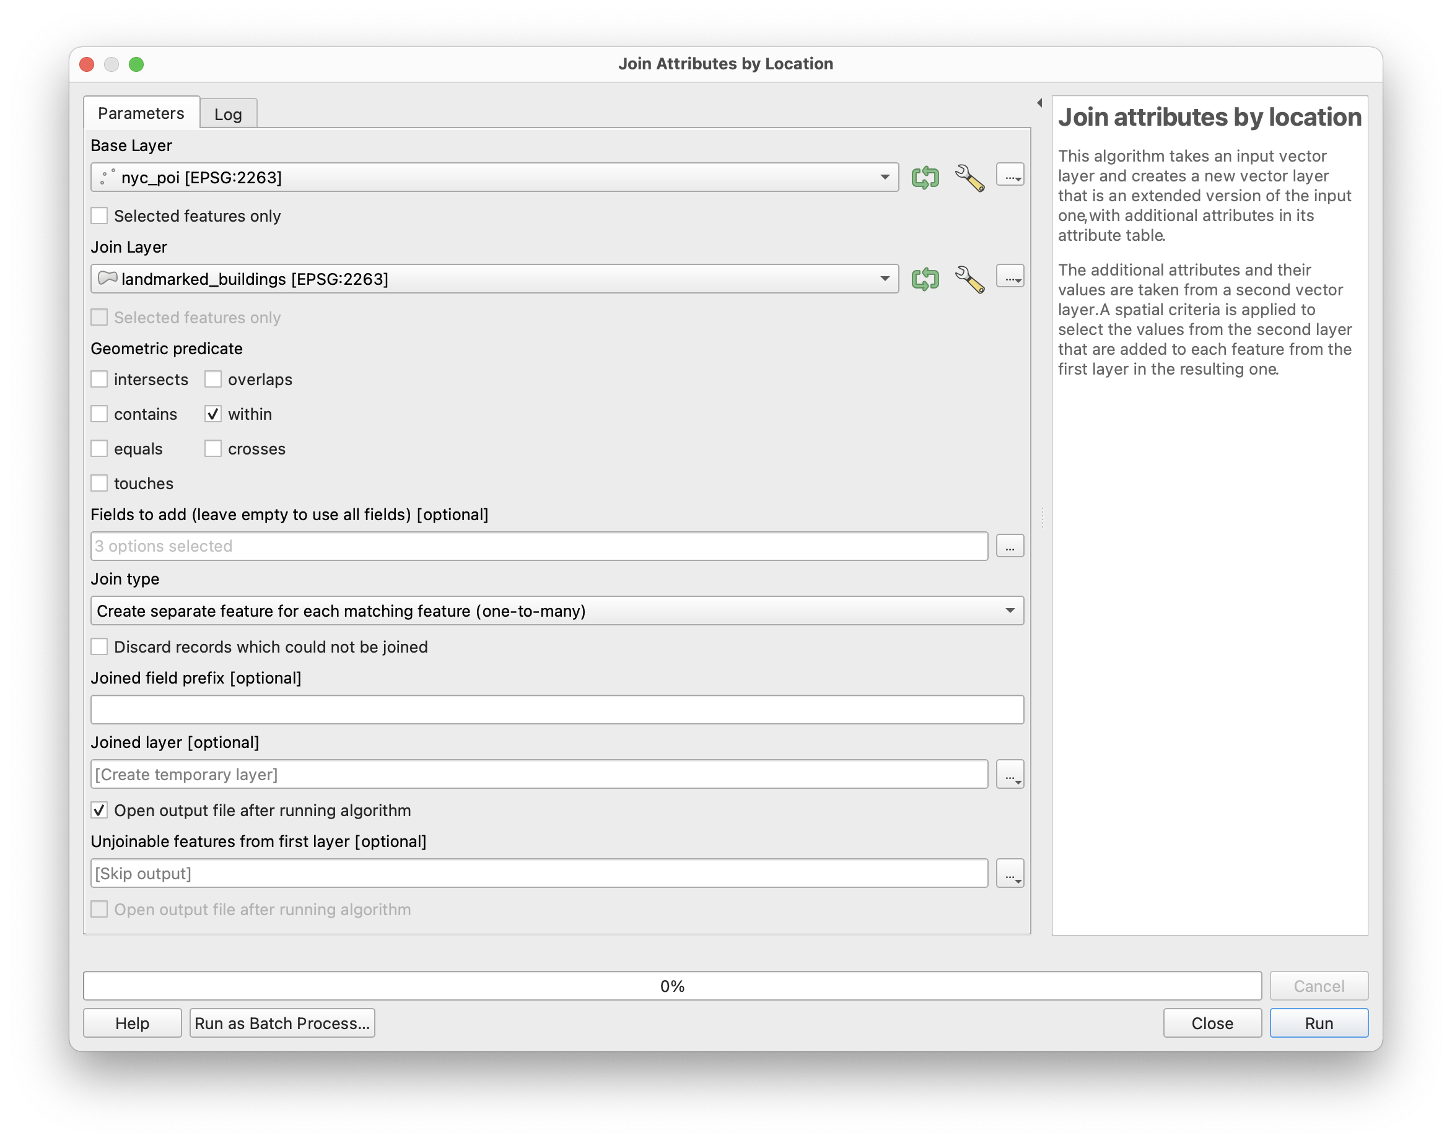Open Fields to add selection ellipsis button
This screenshot has width=1452, height=1143.
pyautogui.click(x=1010, y=546)
